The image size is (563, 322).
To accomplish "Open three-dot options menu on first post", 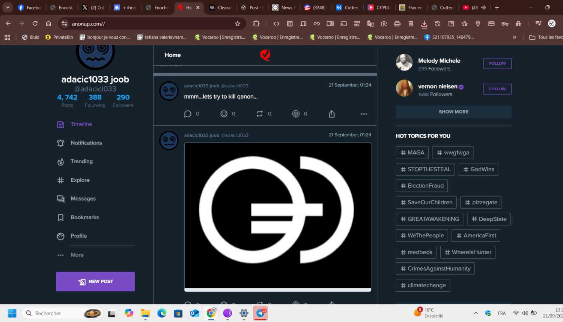I will click(x=364, y=114).
